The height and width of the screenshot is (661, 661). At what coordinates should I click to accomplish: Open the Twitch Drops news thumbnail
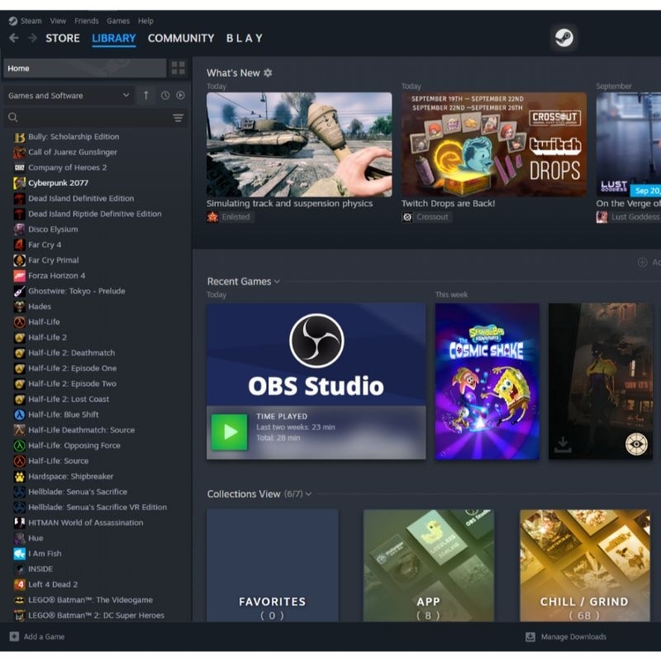493,145
